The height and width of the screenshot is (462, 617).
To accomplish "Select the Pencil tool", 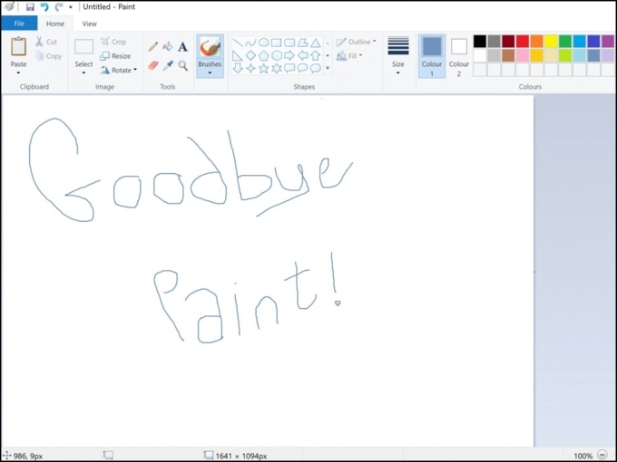I will click(153, 47).
